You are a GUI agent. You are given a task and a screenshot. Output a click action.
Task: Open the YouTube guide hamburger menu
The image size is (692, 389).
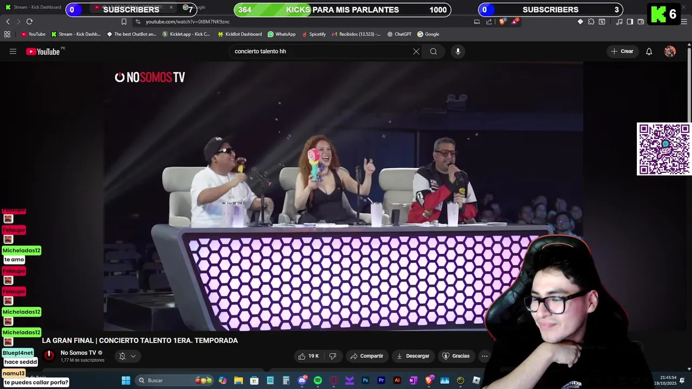13,51
